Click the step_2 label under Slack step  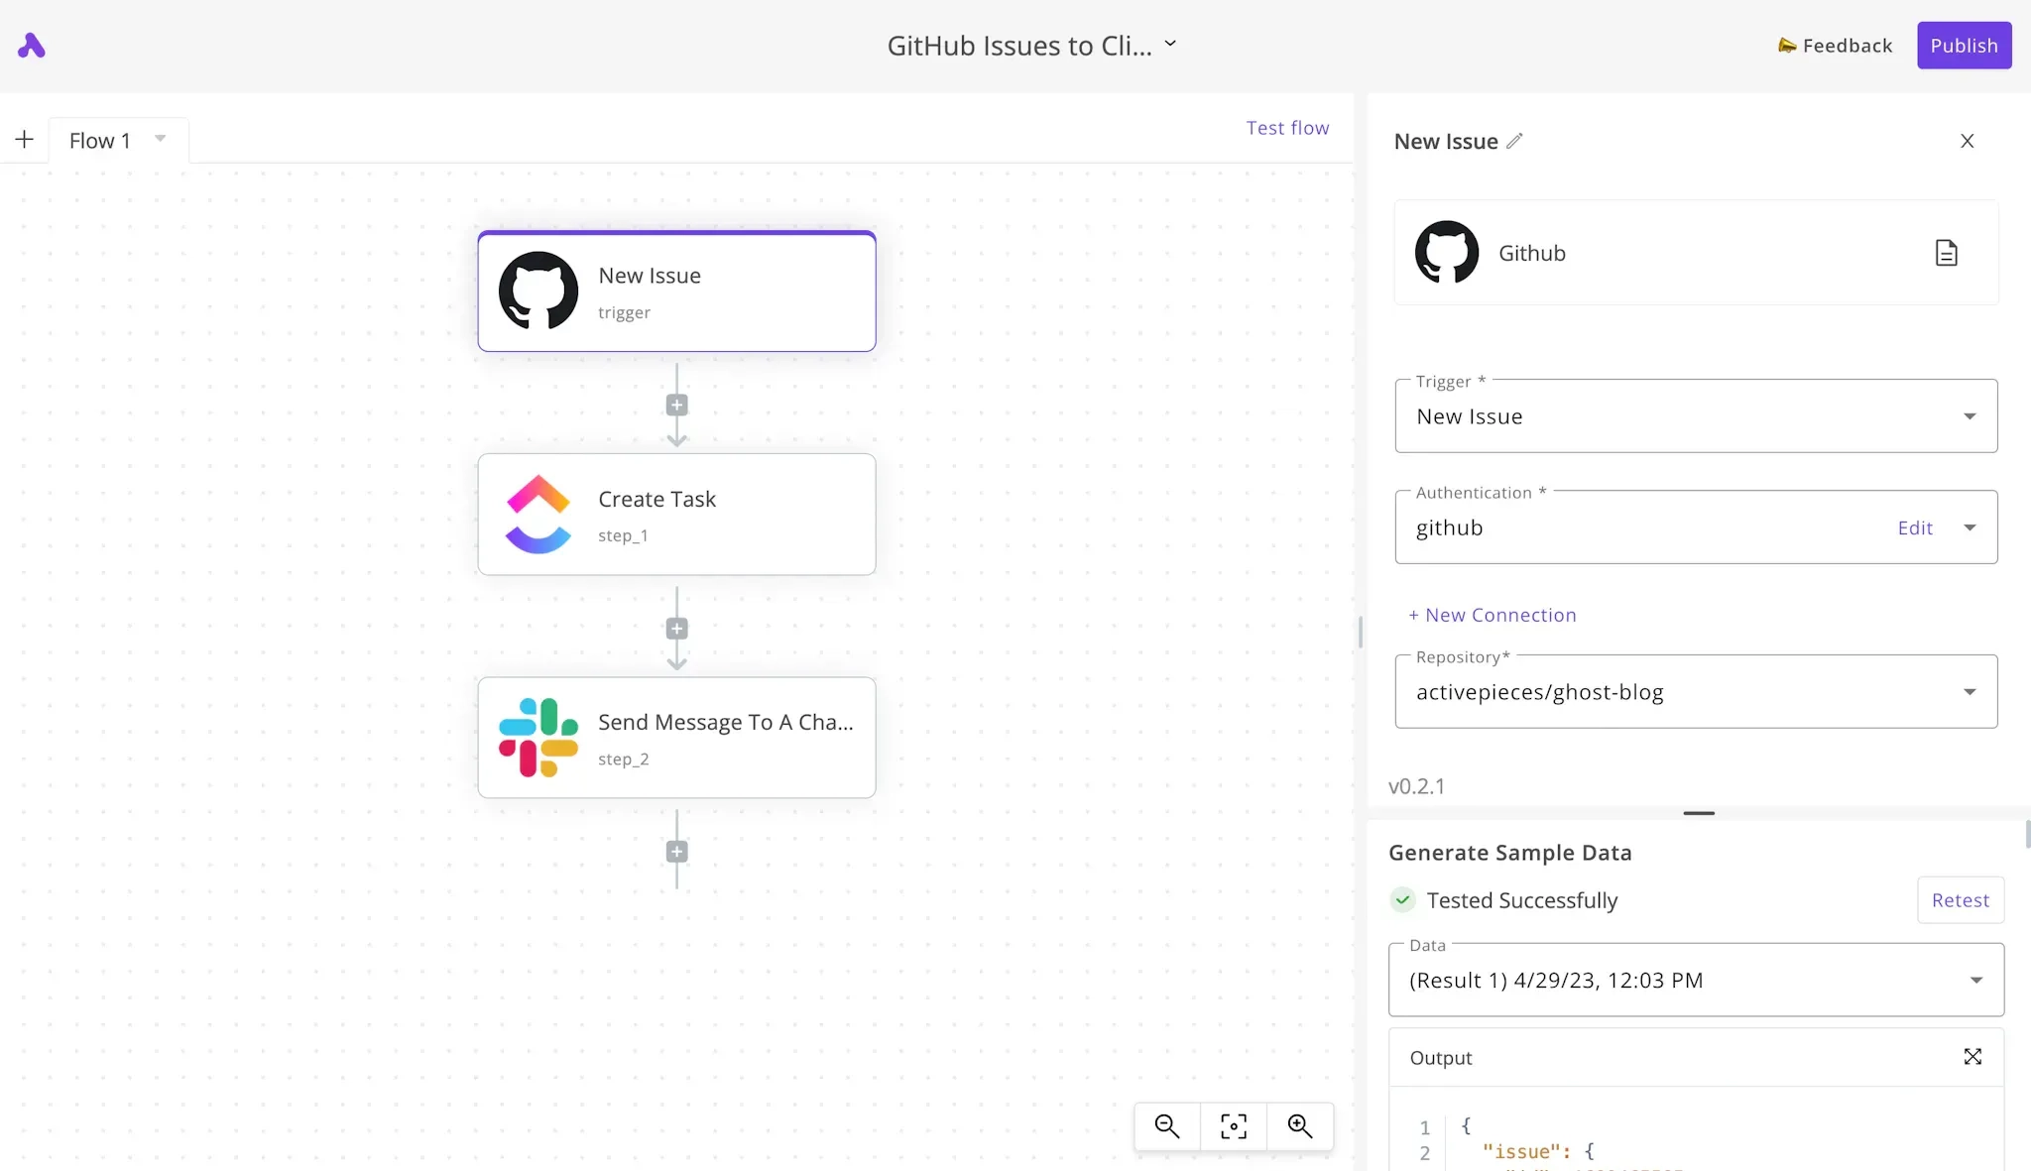click(x=623, y=760)
